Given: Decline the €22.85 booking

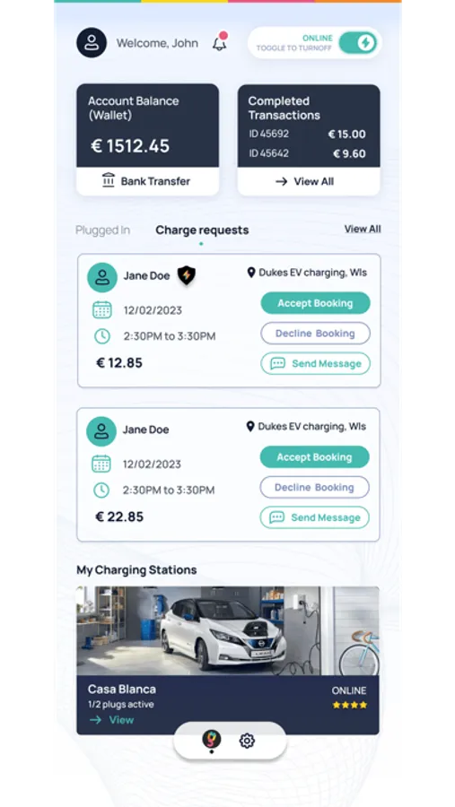Looking at the screenshot, I should tap(314, 487).
